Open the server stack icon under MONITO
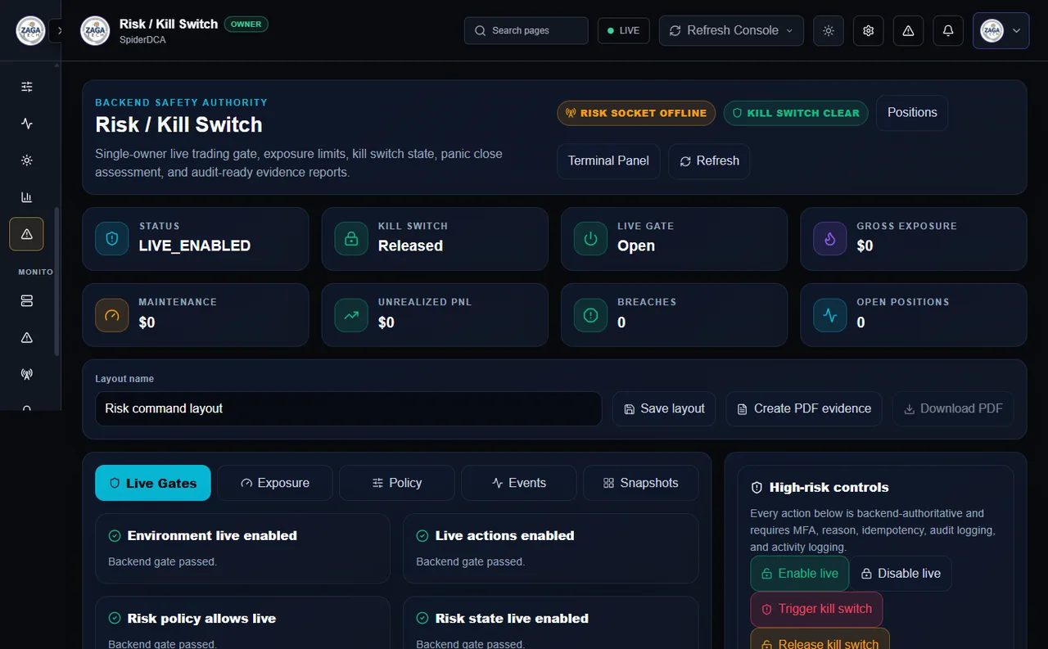Image resolution: width=1048 pixels, height=649 pixels. pyautogui.click(x=26, y=301)
